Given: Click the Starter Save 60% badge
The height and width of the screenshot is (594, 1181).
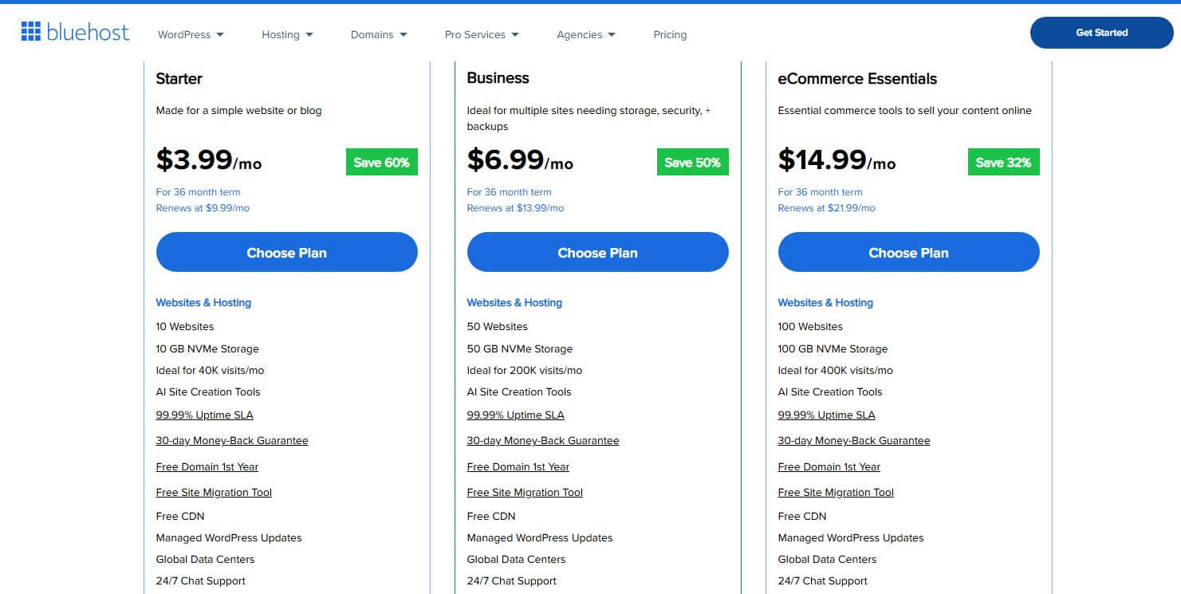Looking at the screenshot, I should click(x=381, y=163).
